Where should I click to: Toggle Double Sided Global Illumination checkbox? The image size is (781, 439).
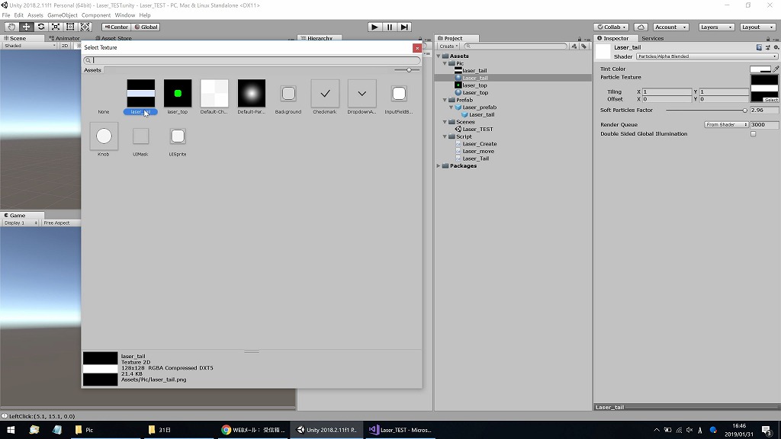pyautogui.click(x=753, y=134)
